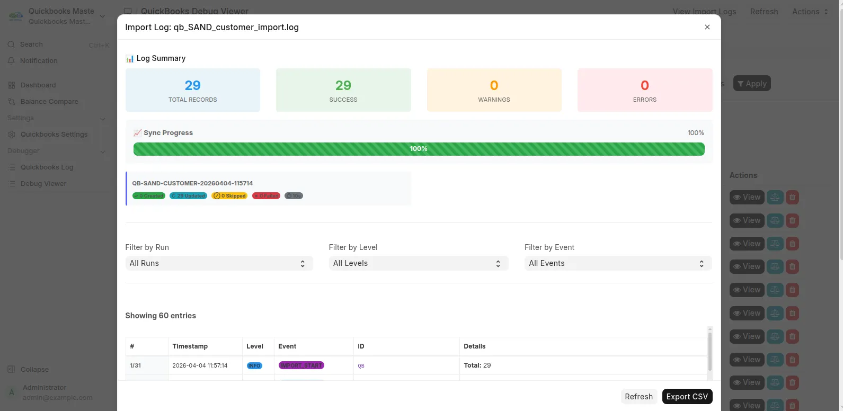
Task: Click the 0 Skipped badge
Action: click(x=229, y=196)
